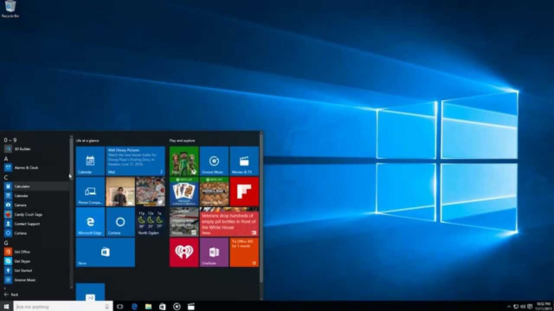Click the "Play and explore" group title
This screenshot has height=311, width=554.
(x=182, y=141)
